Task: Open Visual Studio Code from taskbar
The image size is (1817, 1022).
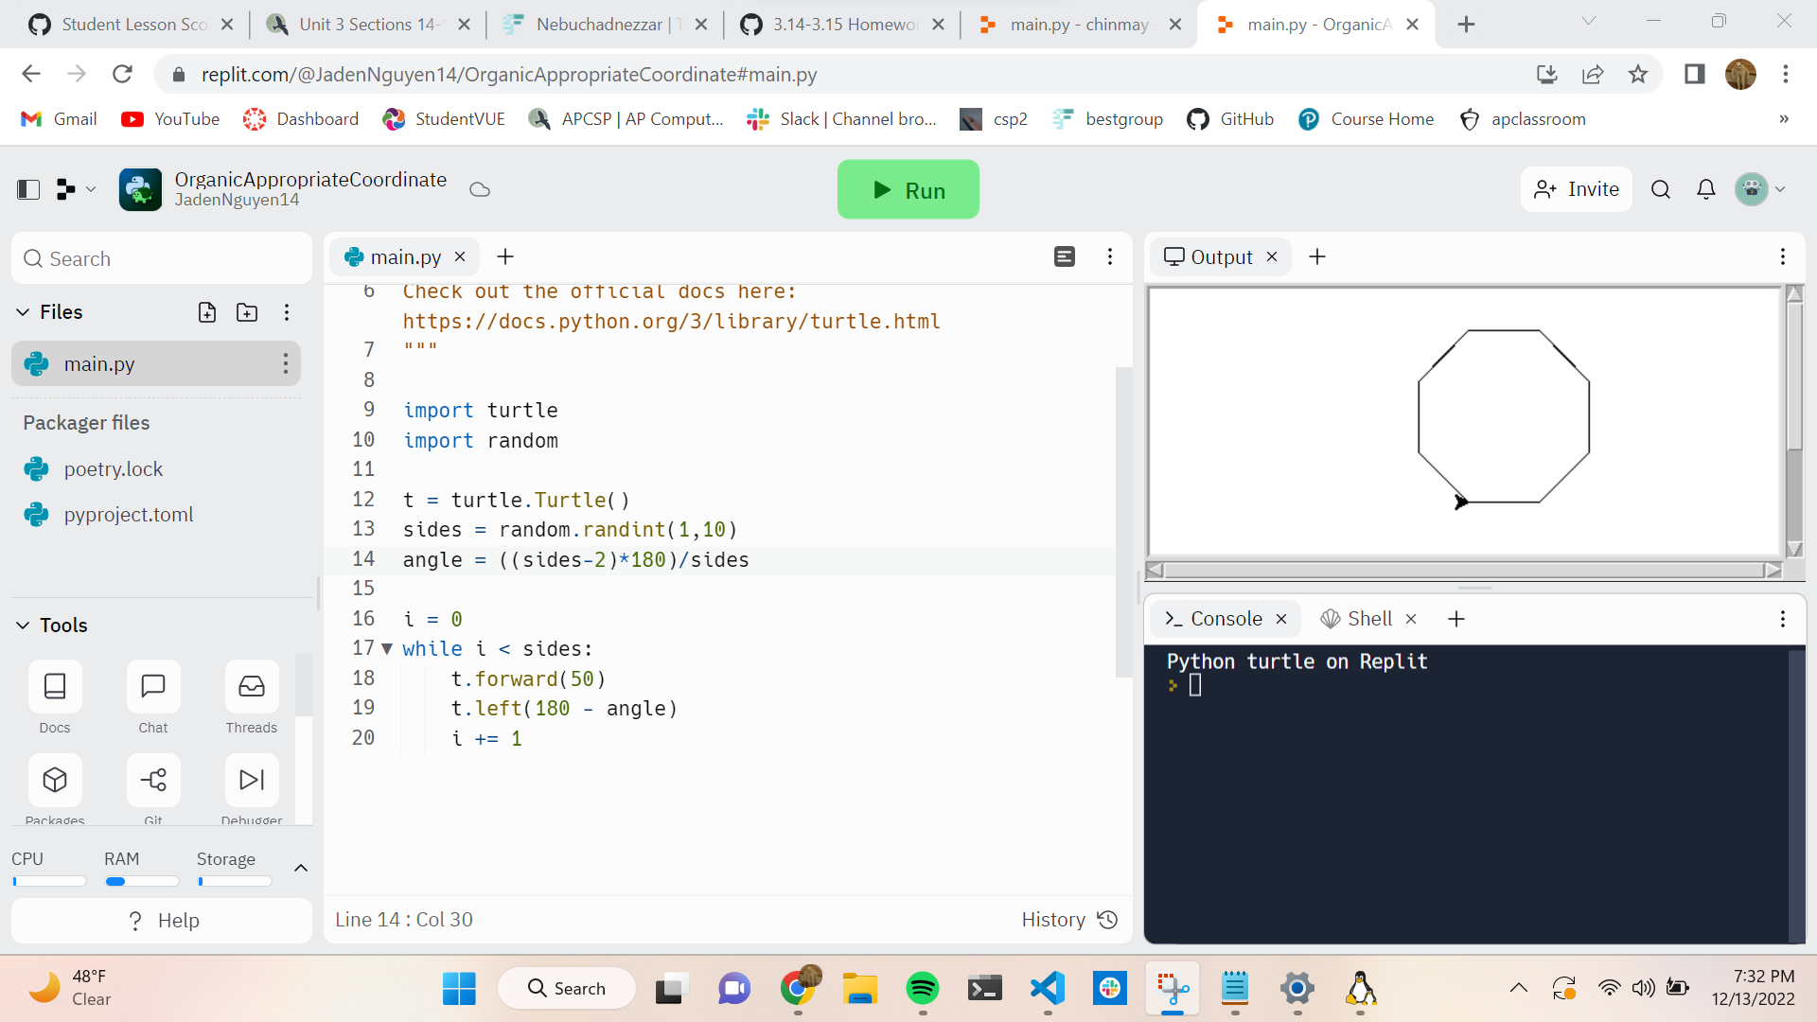Action: click(x=1047, y=989)
